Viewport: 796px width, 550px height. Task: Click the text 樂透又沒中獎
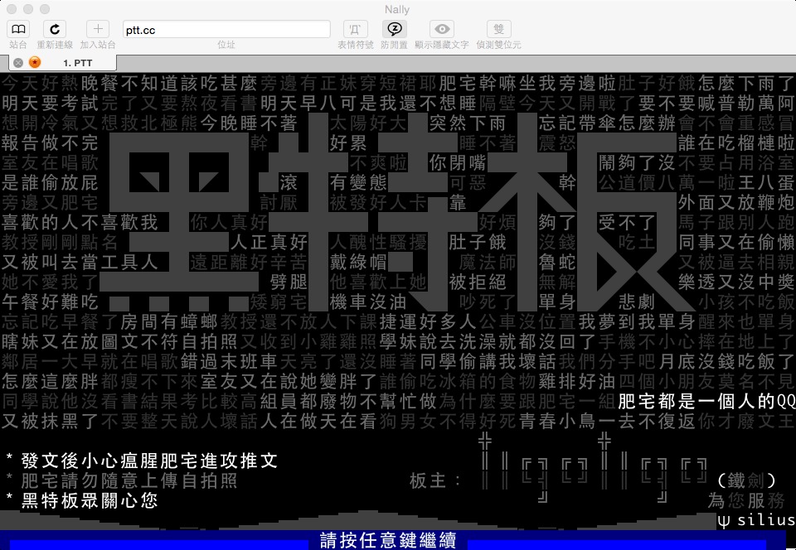(x=736, y=282)
